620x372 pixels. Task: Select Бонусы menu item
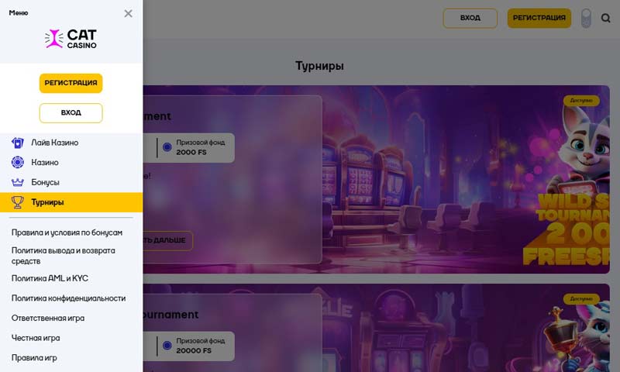pyautogui.click(x=46, y=183)
